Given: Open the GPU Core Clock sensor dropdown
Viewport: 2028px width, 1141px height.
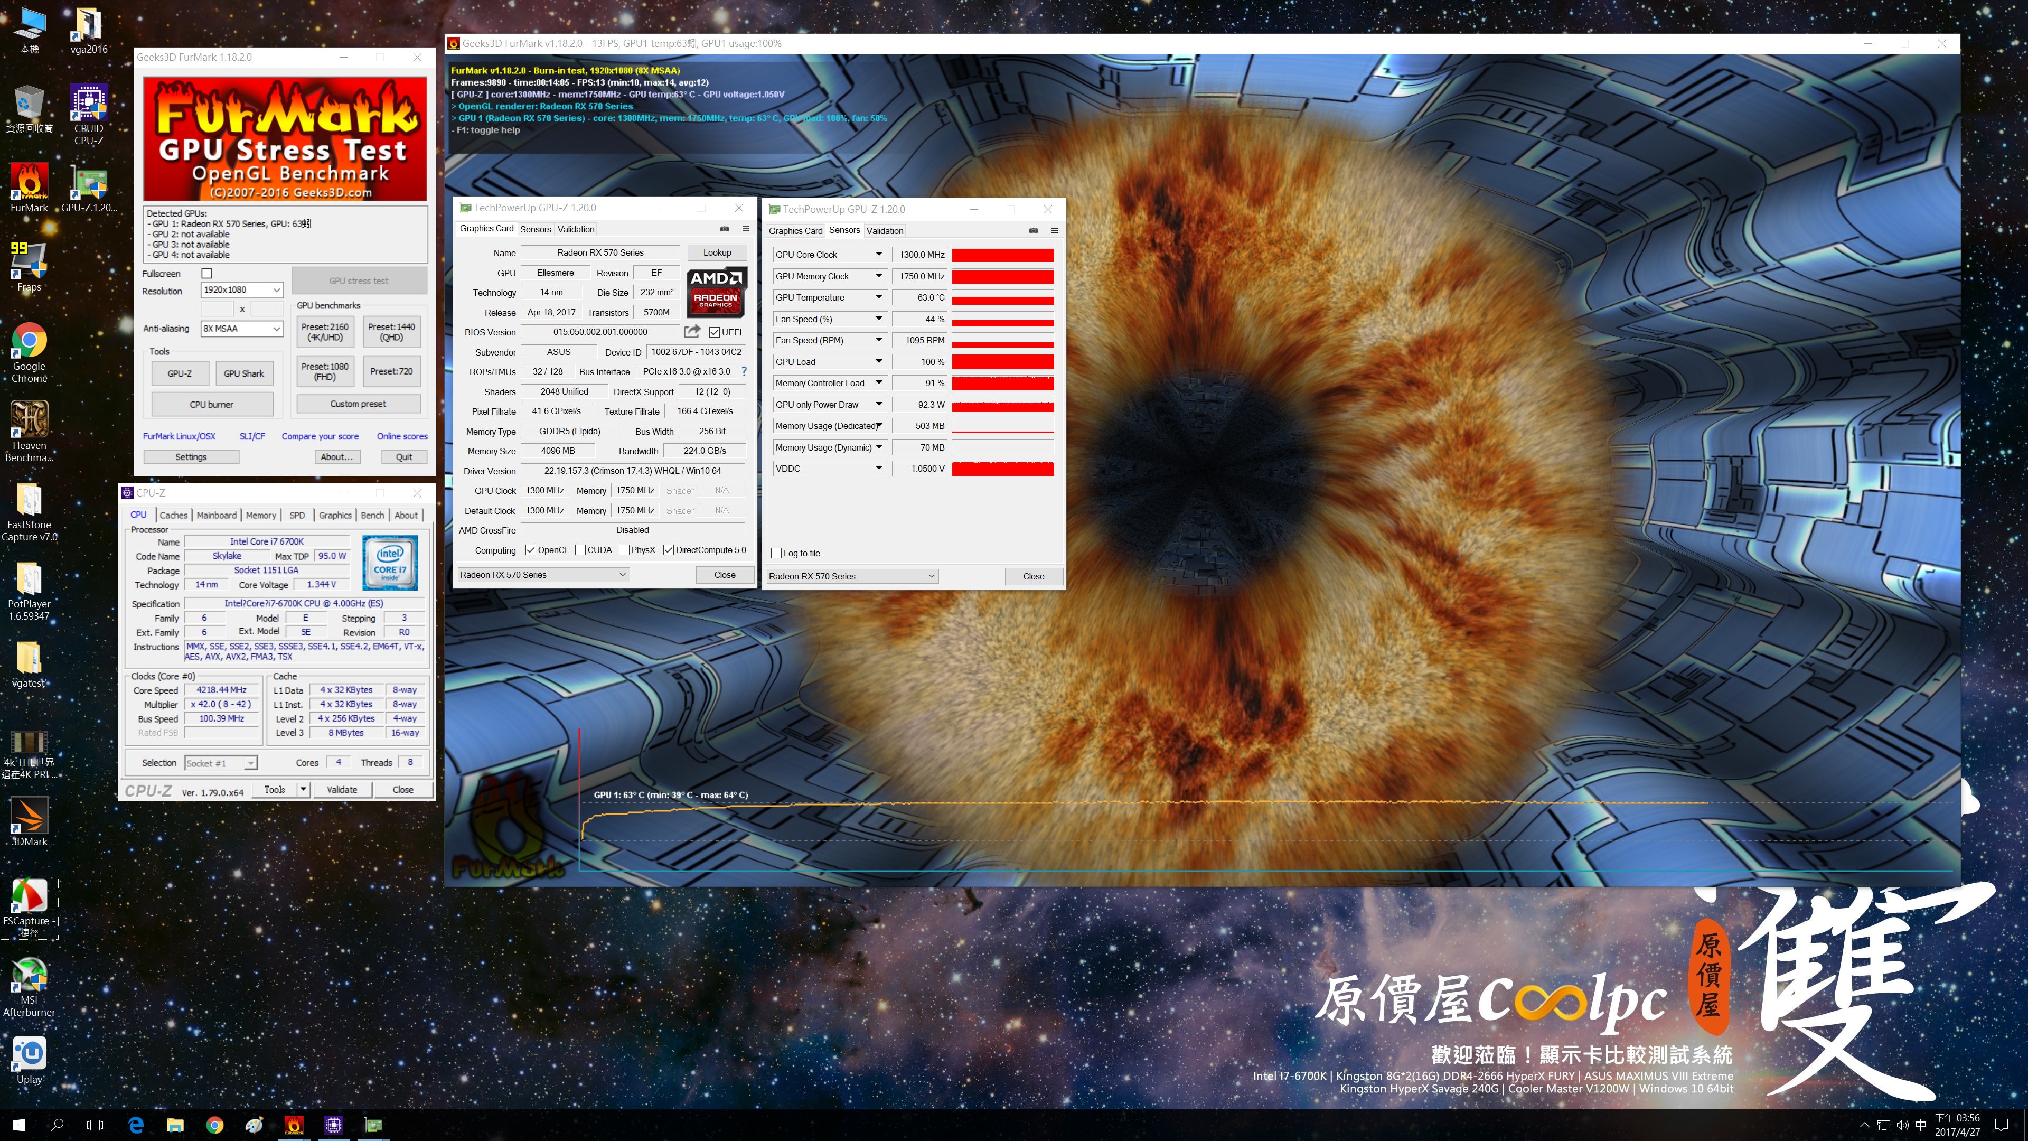Looking at the screenshot, I should [x=879, y=254].
